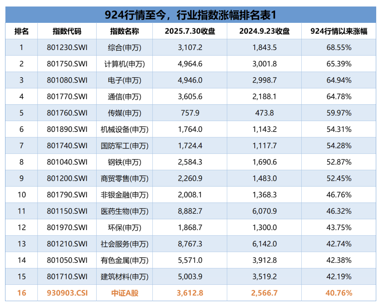Image resolution: width=382 pixels, height=308 pixels.
Task: Click index code 801770.SWI
Action: click(67, 96)
